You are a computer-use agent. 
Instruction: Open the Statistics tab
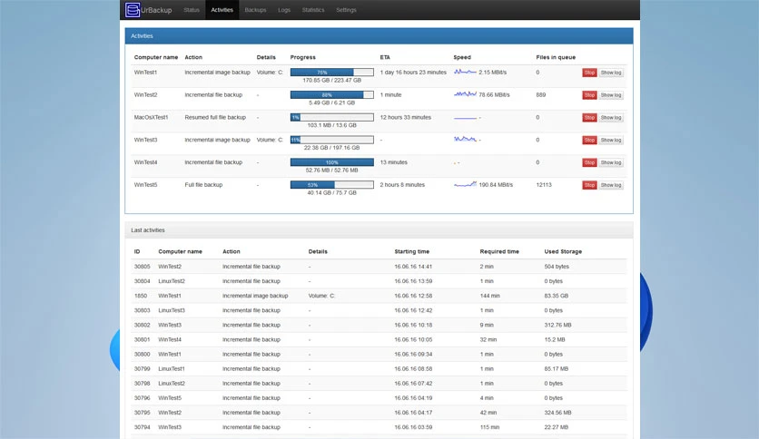coord(313,10)
